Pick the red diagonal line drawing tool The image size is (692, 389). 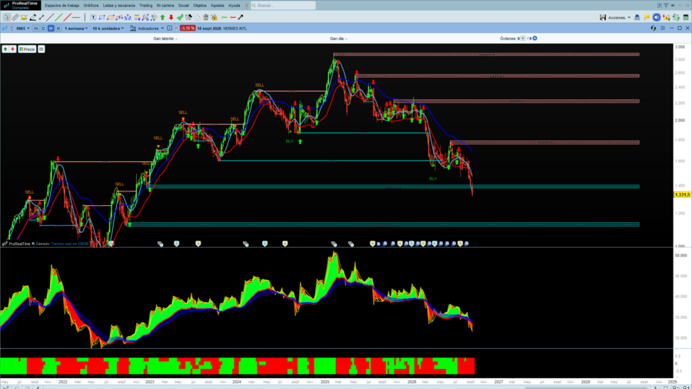67,17
